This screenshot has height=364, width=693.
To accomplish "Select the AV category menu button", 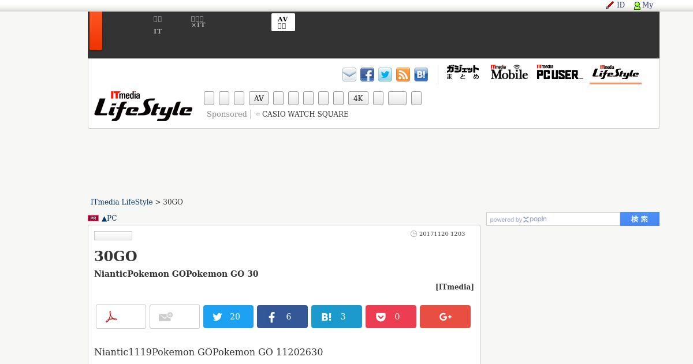I will click(259, 98).
